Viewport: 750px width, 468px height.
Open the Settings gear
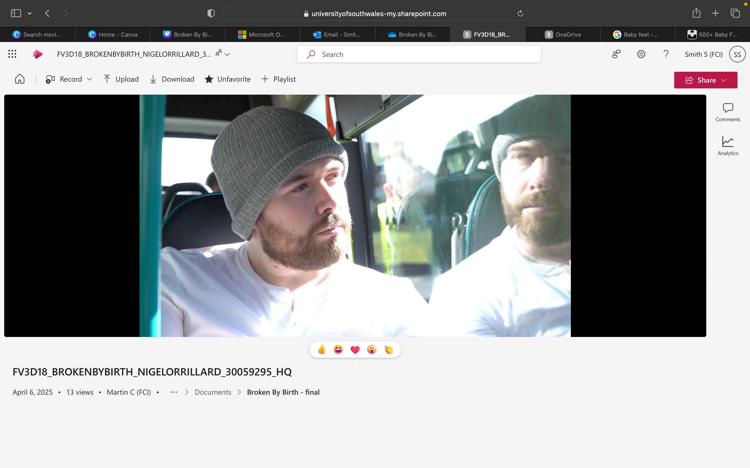coord(641,54)
